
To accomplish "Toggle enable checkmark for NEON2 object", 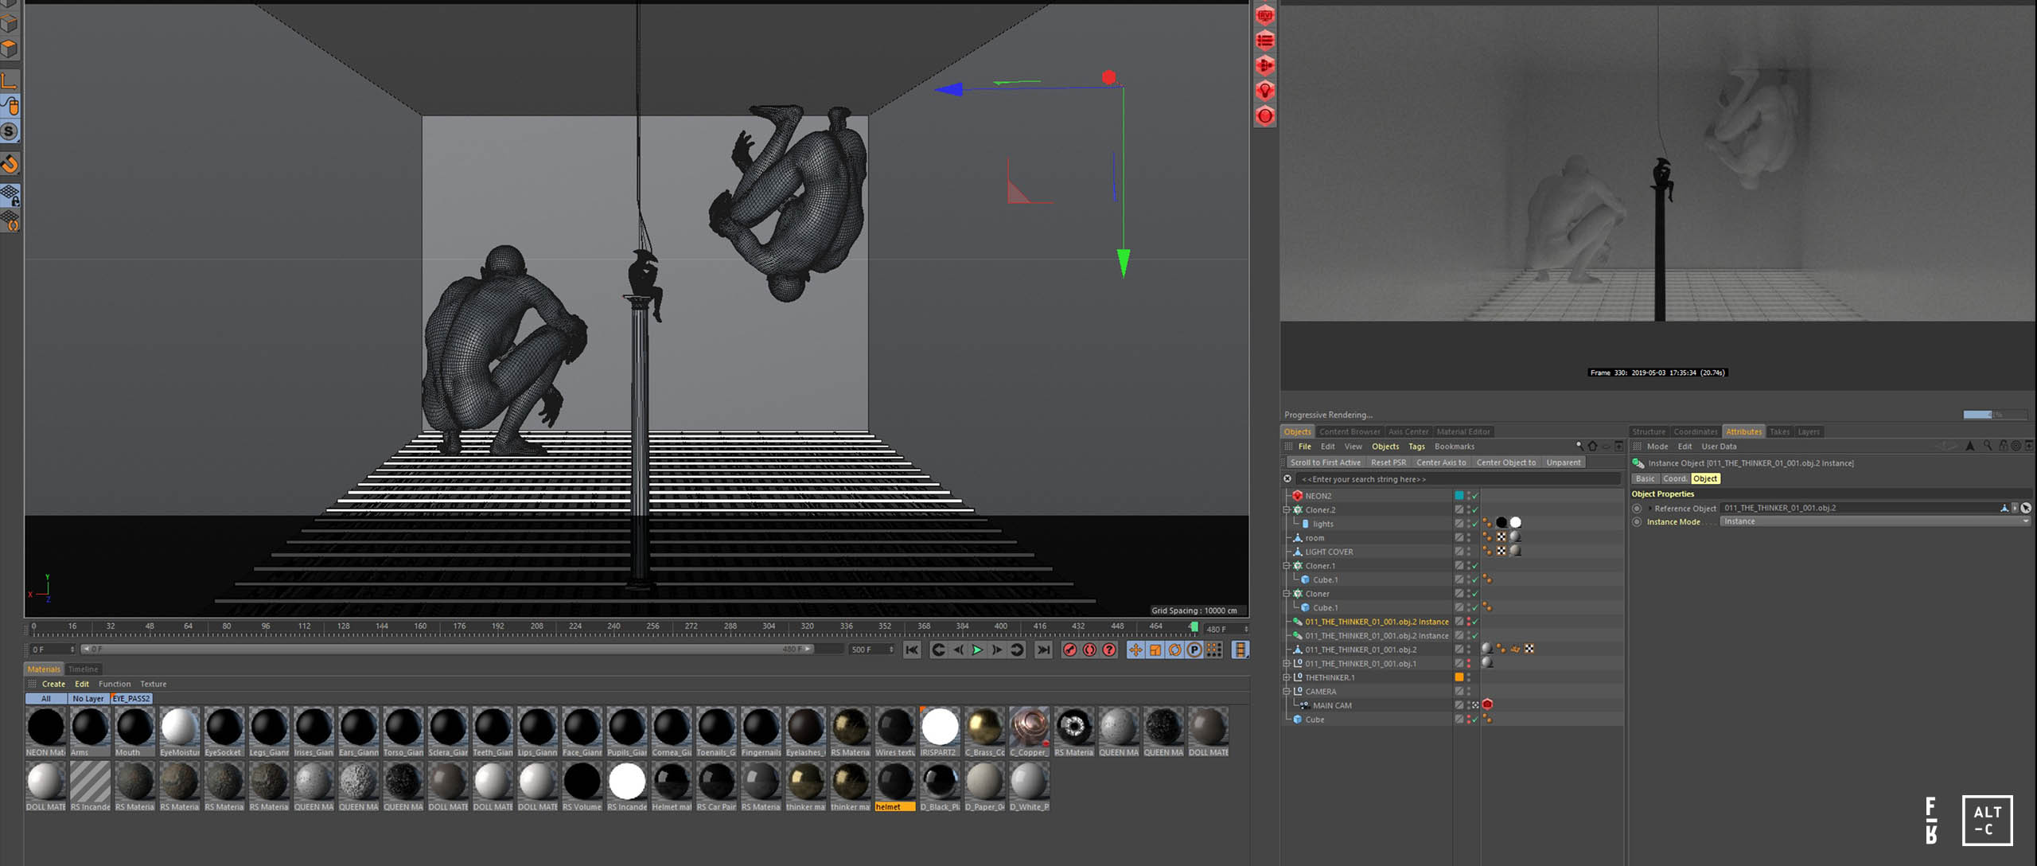I will tap(1474, 496).
